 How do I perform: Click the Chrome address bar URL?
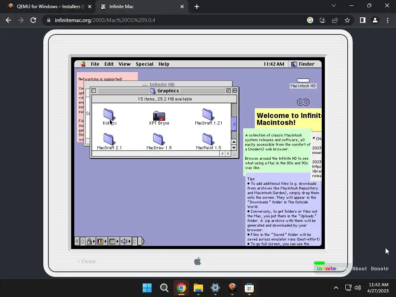(x=105, y=20)
